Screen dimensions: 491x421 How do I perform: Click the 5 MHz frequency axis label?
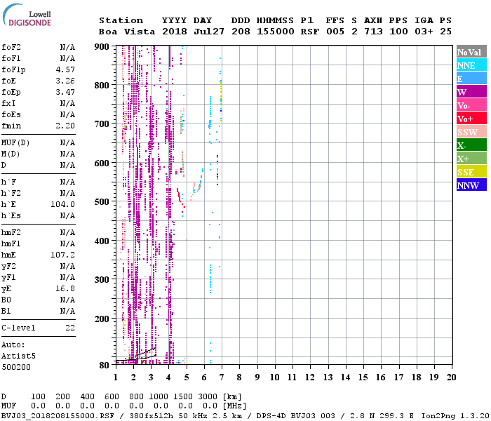coord(187,377)
